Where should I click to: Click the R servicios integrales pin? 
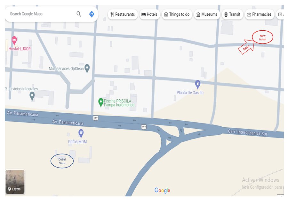coord(32,96)
